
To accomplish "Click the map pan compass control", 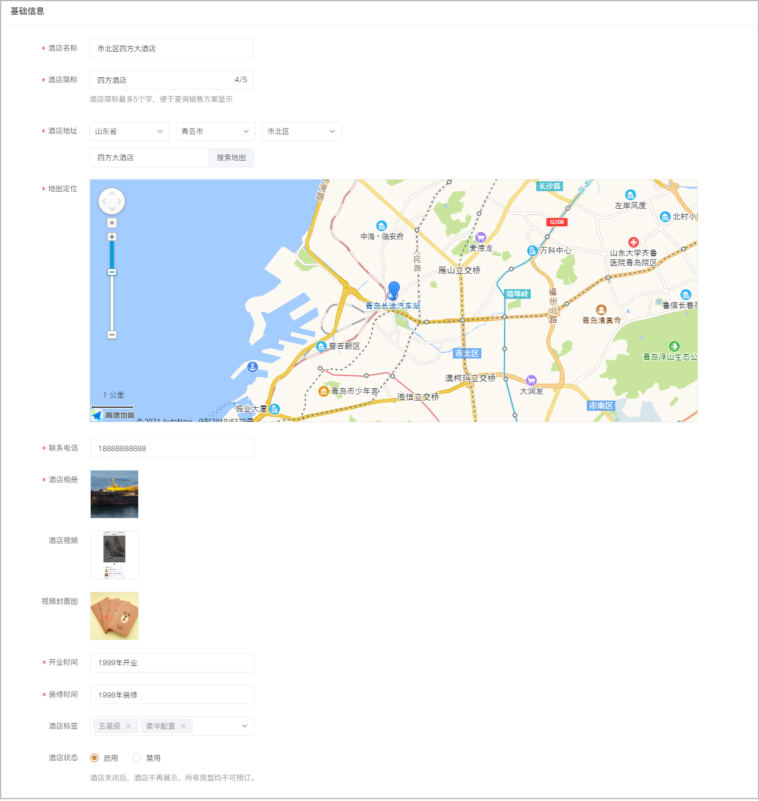I will pyautogui.click(x=112, y=201).
